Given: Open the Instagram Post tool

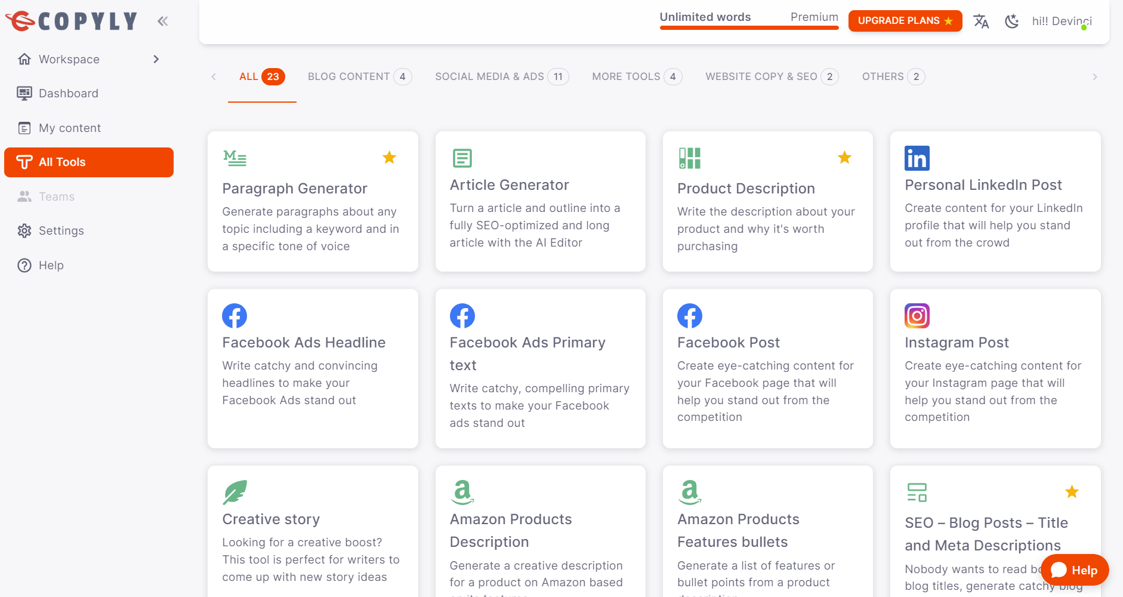Looking at the screenshot, I should pos(957,343).
